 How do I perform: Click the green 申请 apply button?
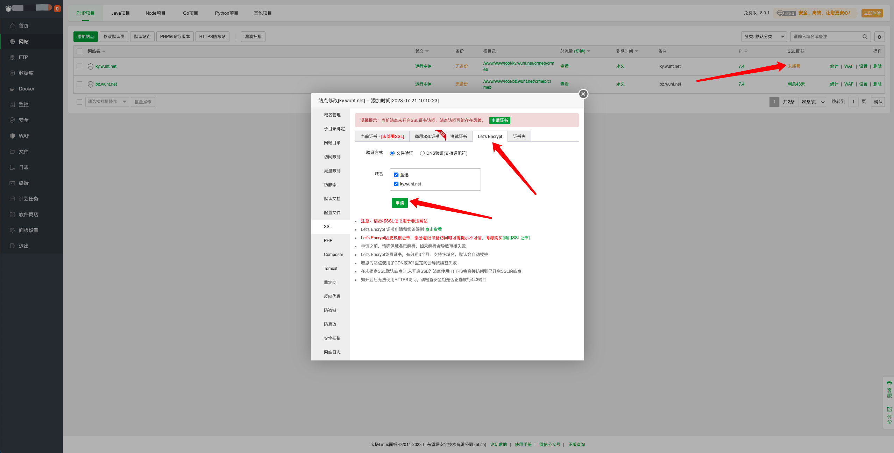tap(399, 203)
